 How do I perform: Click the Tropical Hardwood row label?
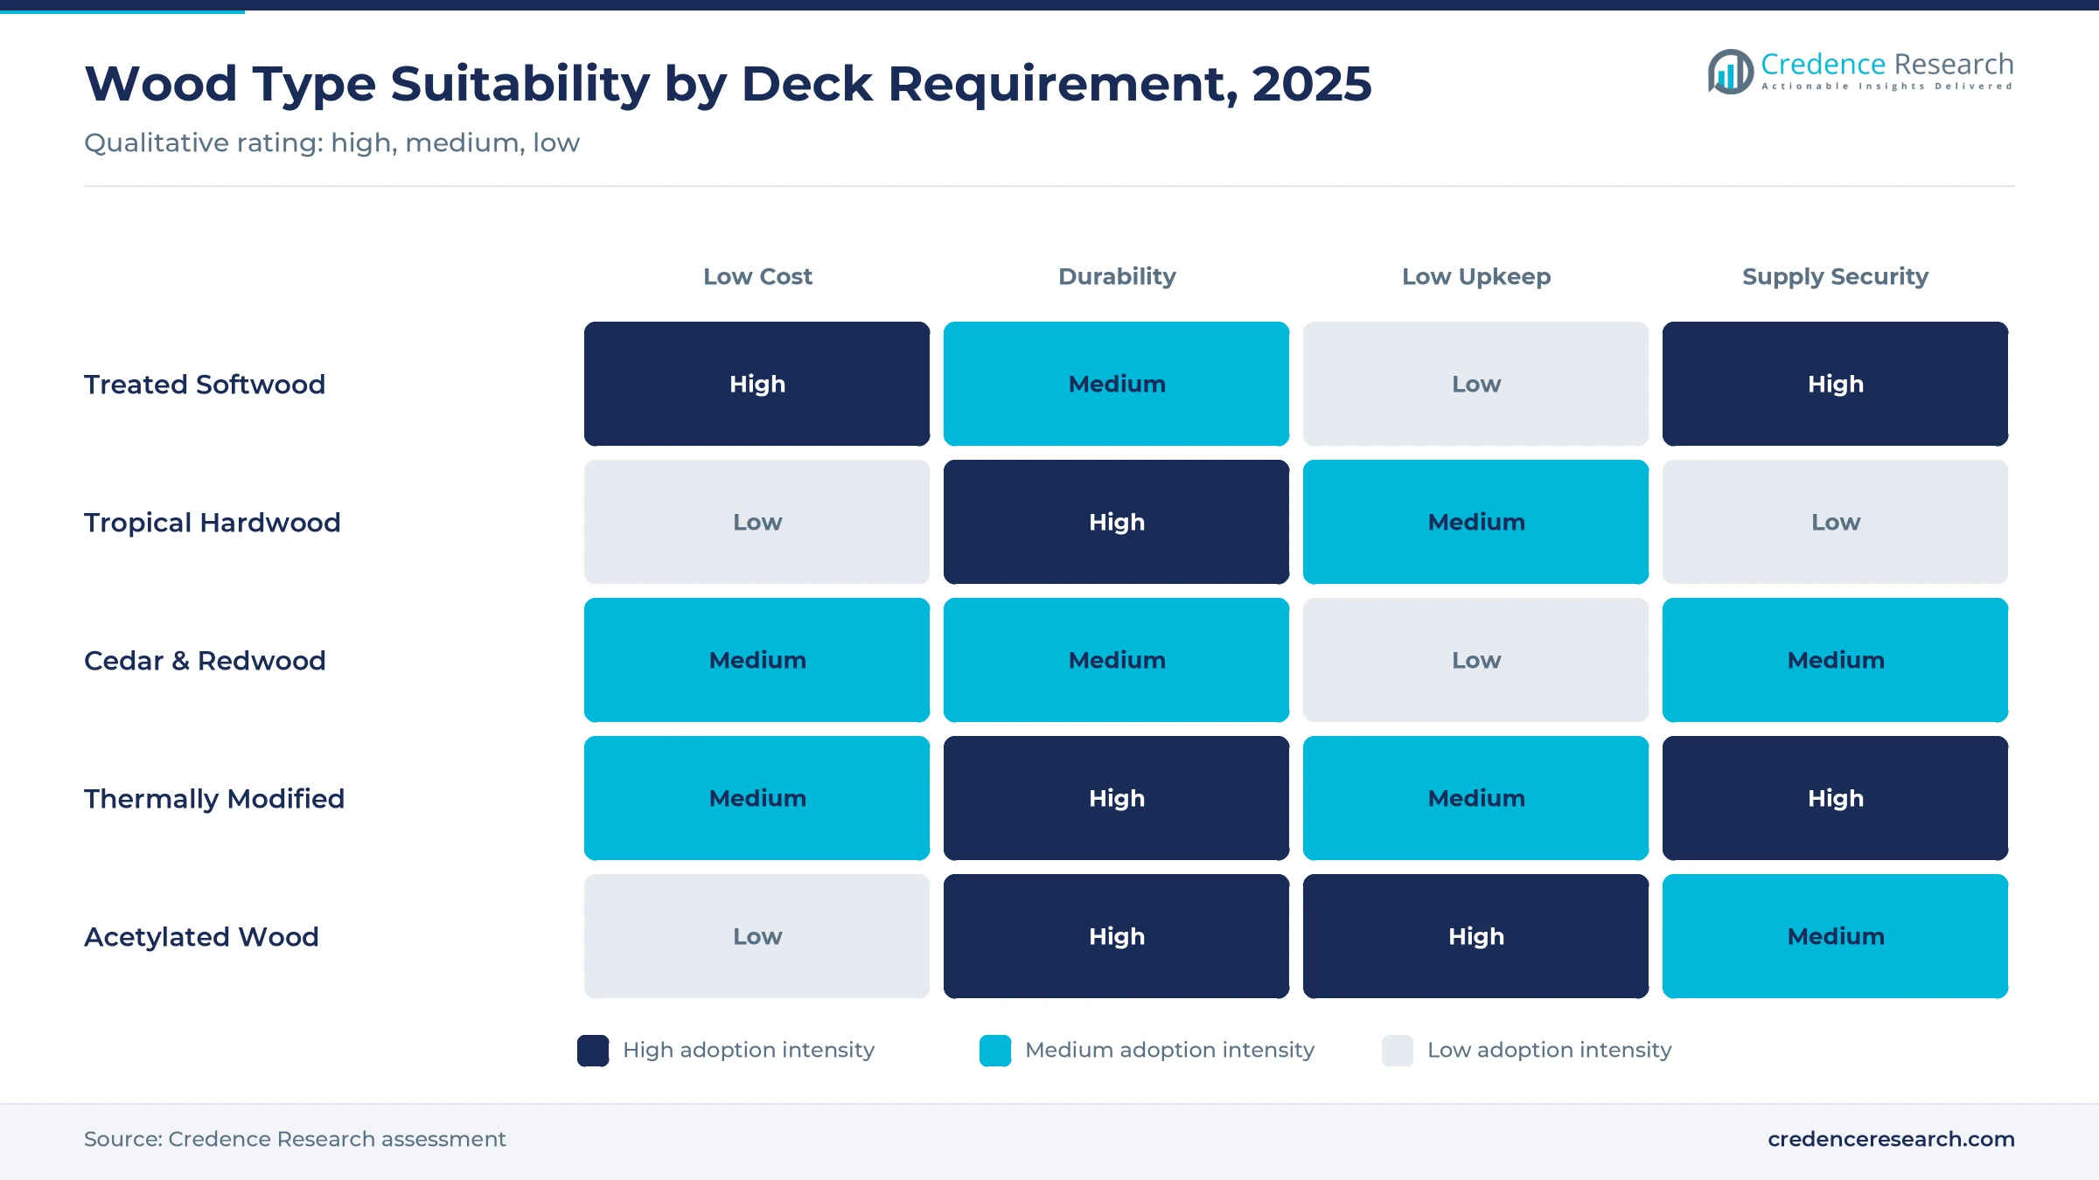[x=213, y=522]
